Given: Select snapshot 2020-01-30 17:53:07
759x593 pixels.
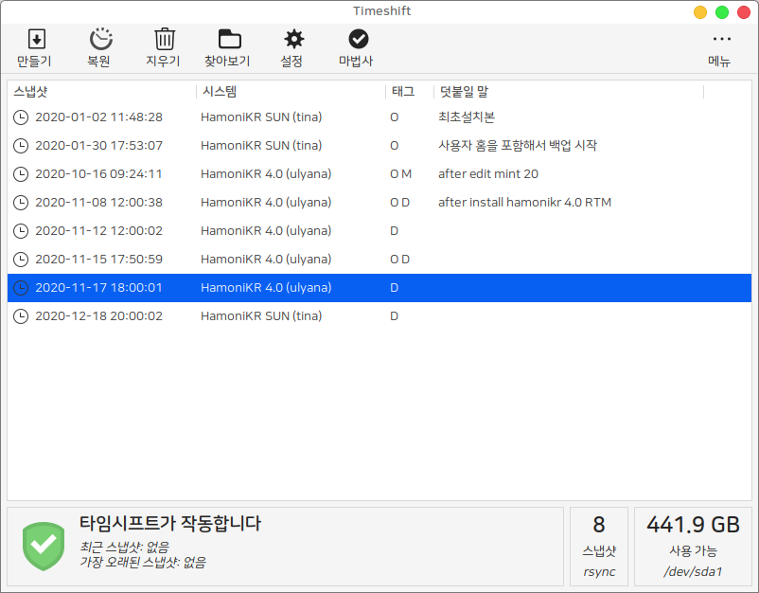Looking at the screenshot, I should (x=98, y=146).
